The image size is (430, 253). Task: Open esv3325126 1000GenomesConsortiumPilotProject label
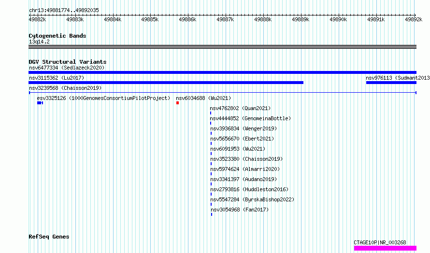pos(103,98)
